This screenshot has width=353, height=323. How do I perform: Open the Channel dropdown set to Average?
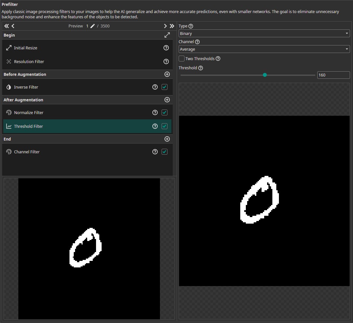(x=264, y=49)
